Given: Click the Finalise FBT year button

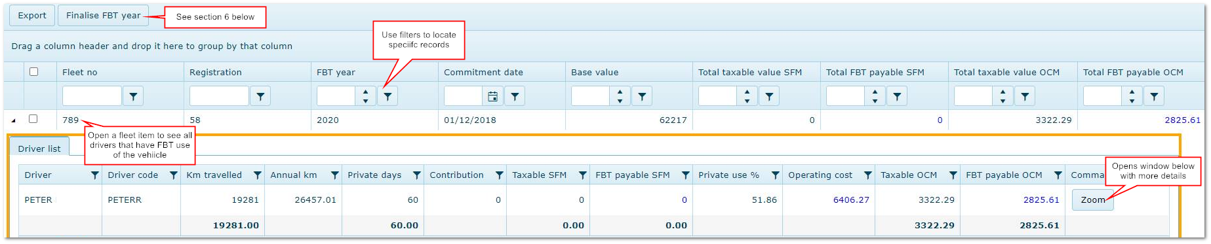Looking at the screenshot, I should pyautogui.click(x=103, y=16).
